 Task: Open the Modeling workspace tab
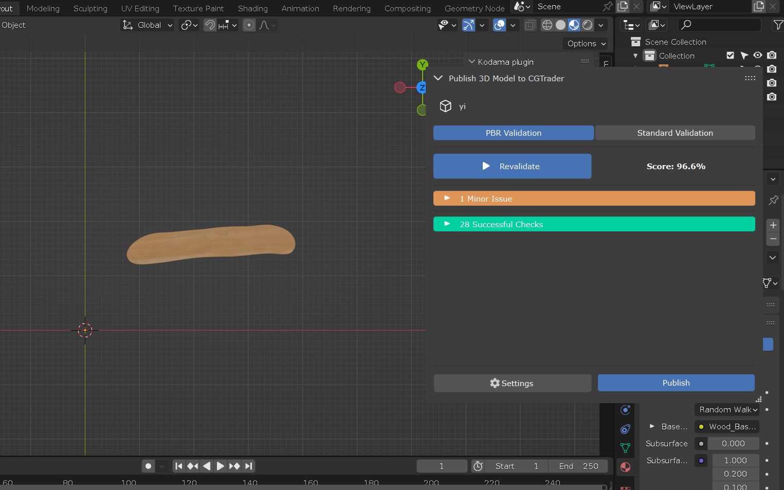[x=43, y=9]
